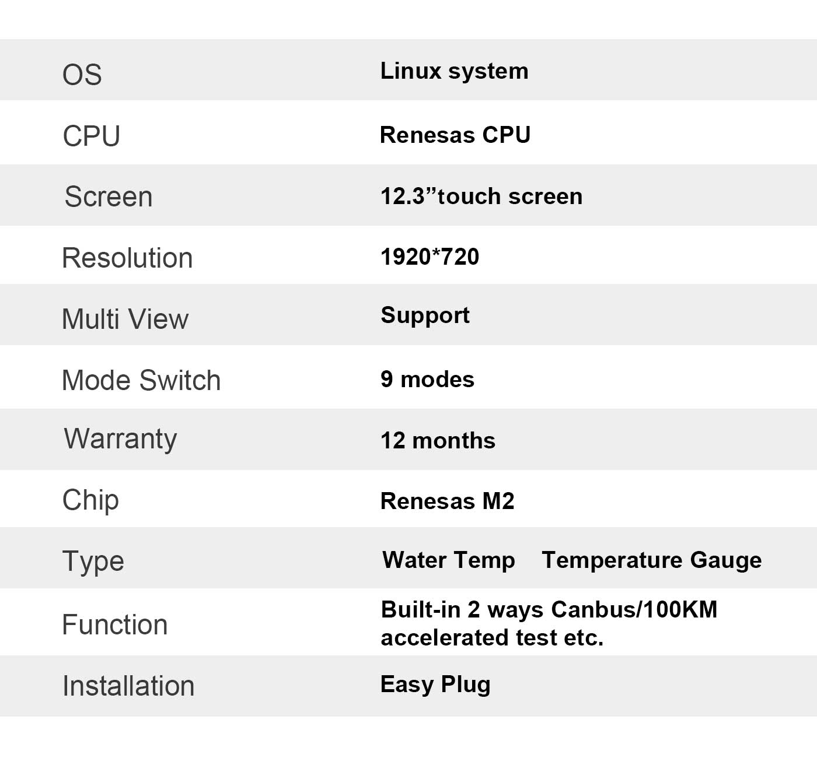Select the CPU label
The image size is (817, 758).
(91, 136)
